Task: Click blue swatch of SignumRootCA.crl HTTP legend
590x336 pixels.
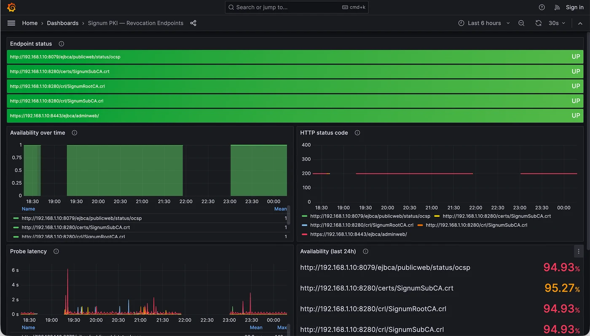Action: pyautogui.click(x=305, y=225)
